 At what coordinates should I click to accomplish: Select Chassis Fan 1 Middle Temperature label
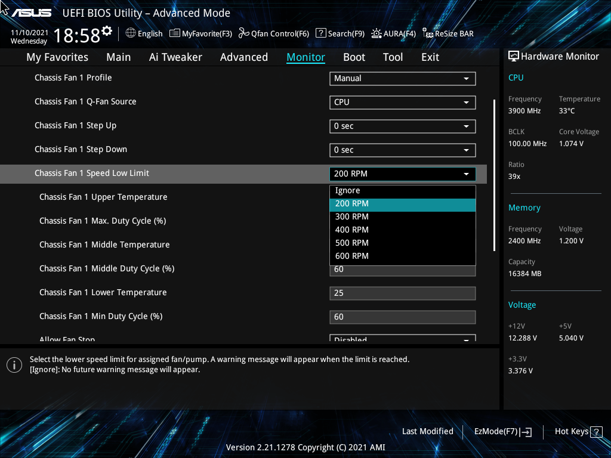pyautogui.click(x=104, y=245)
